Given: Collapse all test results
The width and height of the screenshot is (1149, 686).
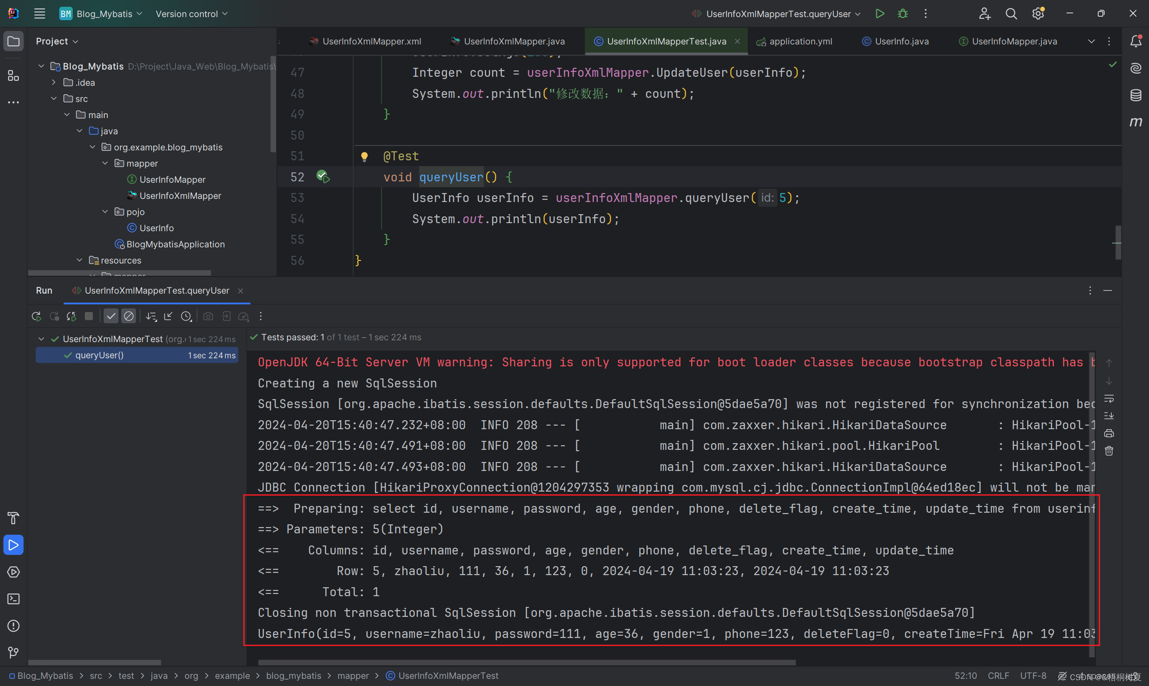Looking at the screenshot, I should click(169, 316).
